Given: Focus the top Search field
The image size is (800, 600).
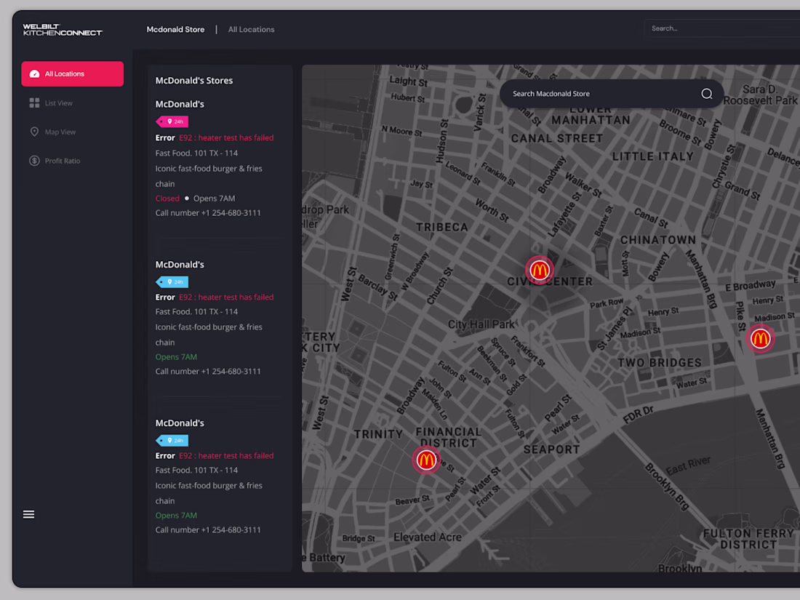Looking at the screenshot, I should [722, 28].
